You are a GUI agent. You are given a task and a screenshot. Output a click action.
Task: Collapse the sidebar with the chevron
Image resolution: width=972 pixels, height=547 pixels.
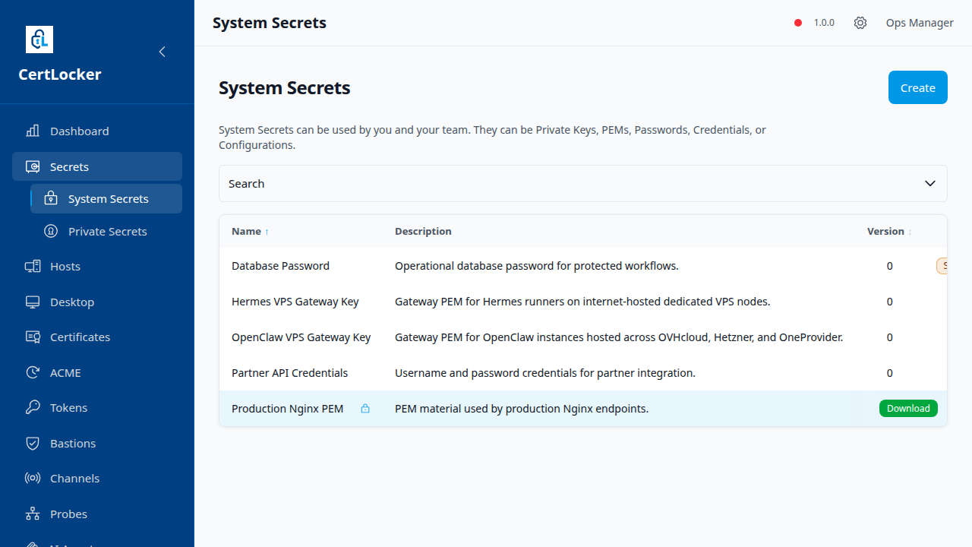[x=162, y=52]
